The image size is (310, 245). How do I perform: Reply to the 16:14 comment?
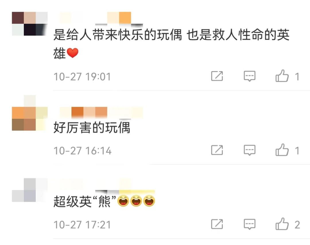249,150
